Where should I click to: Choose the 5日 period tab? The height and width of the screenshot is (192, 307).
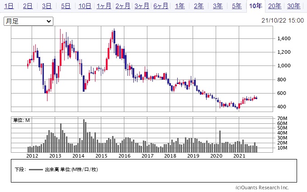[66, 6]
